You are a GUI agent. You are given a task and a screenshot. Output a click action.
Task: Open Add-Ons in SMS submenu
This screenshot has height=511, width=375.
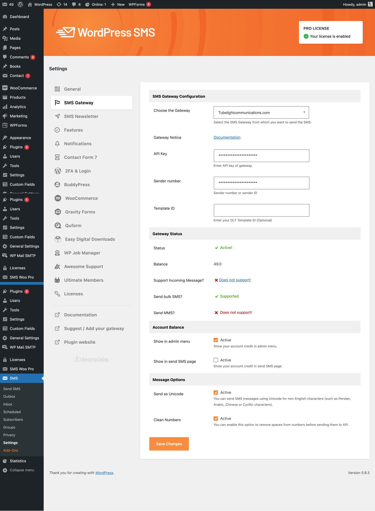(11, 450)
